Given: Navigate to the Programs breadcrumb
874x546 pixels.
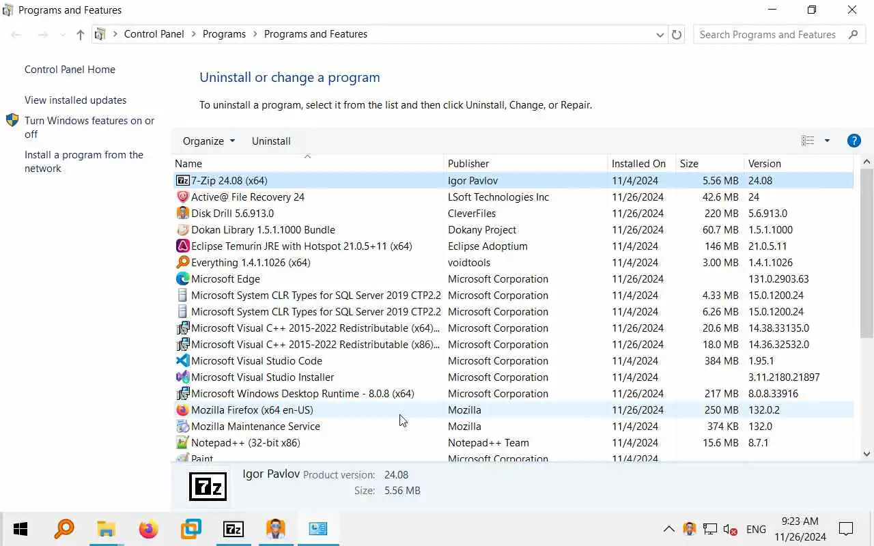Looking at the screenshot, I should click(224, 34).
